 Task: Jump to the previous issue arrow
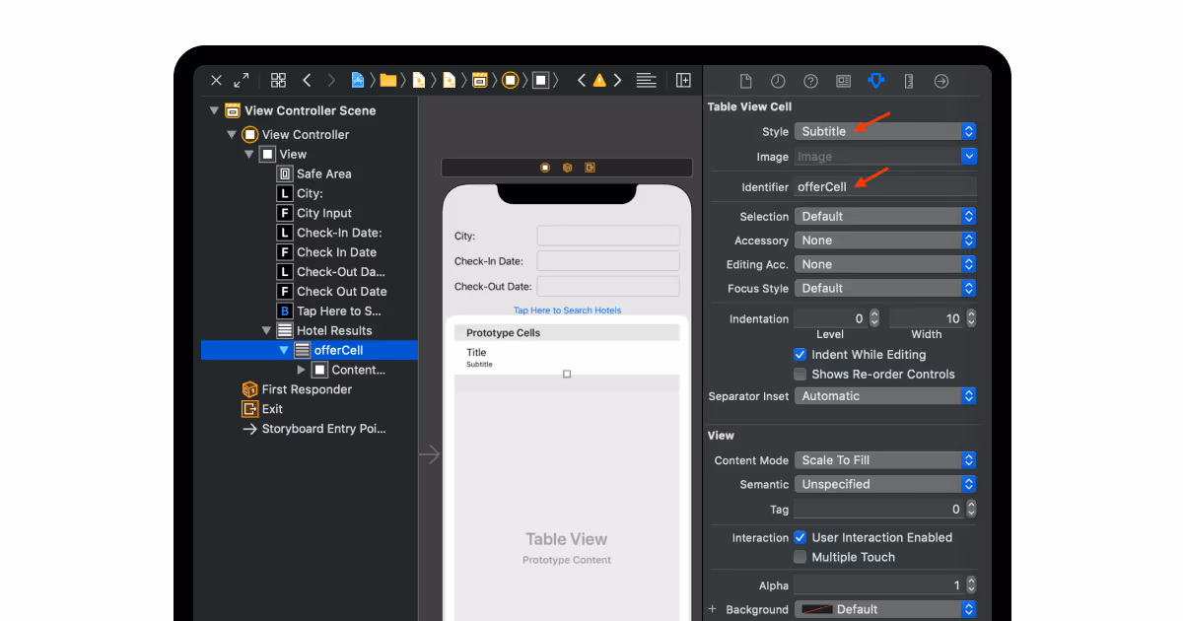(x=582, y=81)
